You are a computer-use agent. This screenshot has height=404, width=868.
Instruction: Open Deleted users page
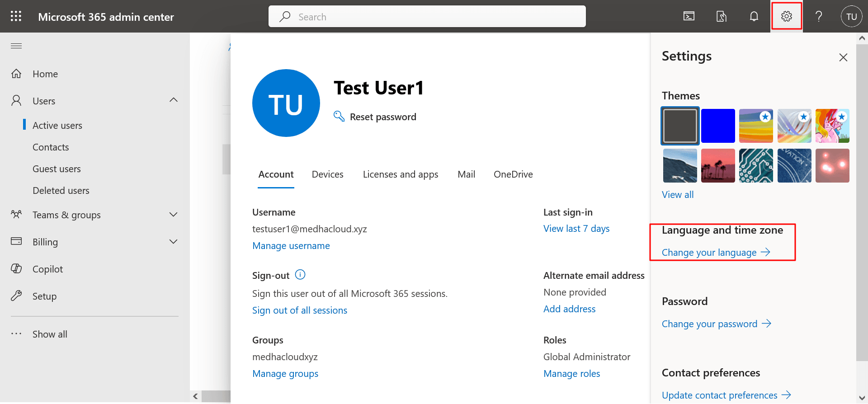61,191
